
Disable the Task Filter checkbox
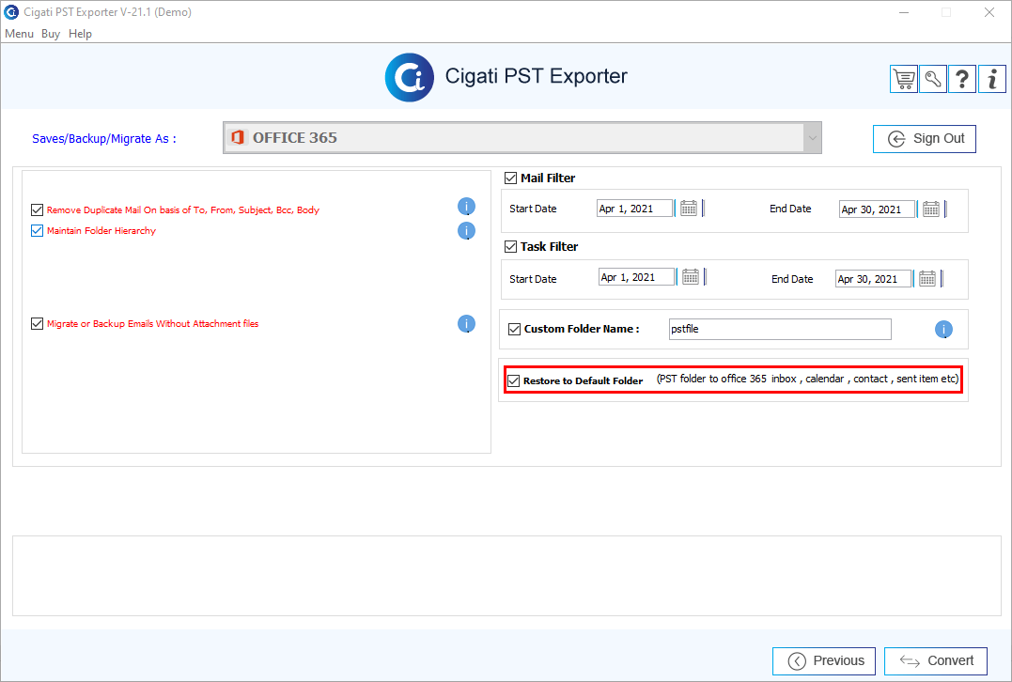pos(510,246)
